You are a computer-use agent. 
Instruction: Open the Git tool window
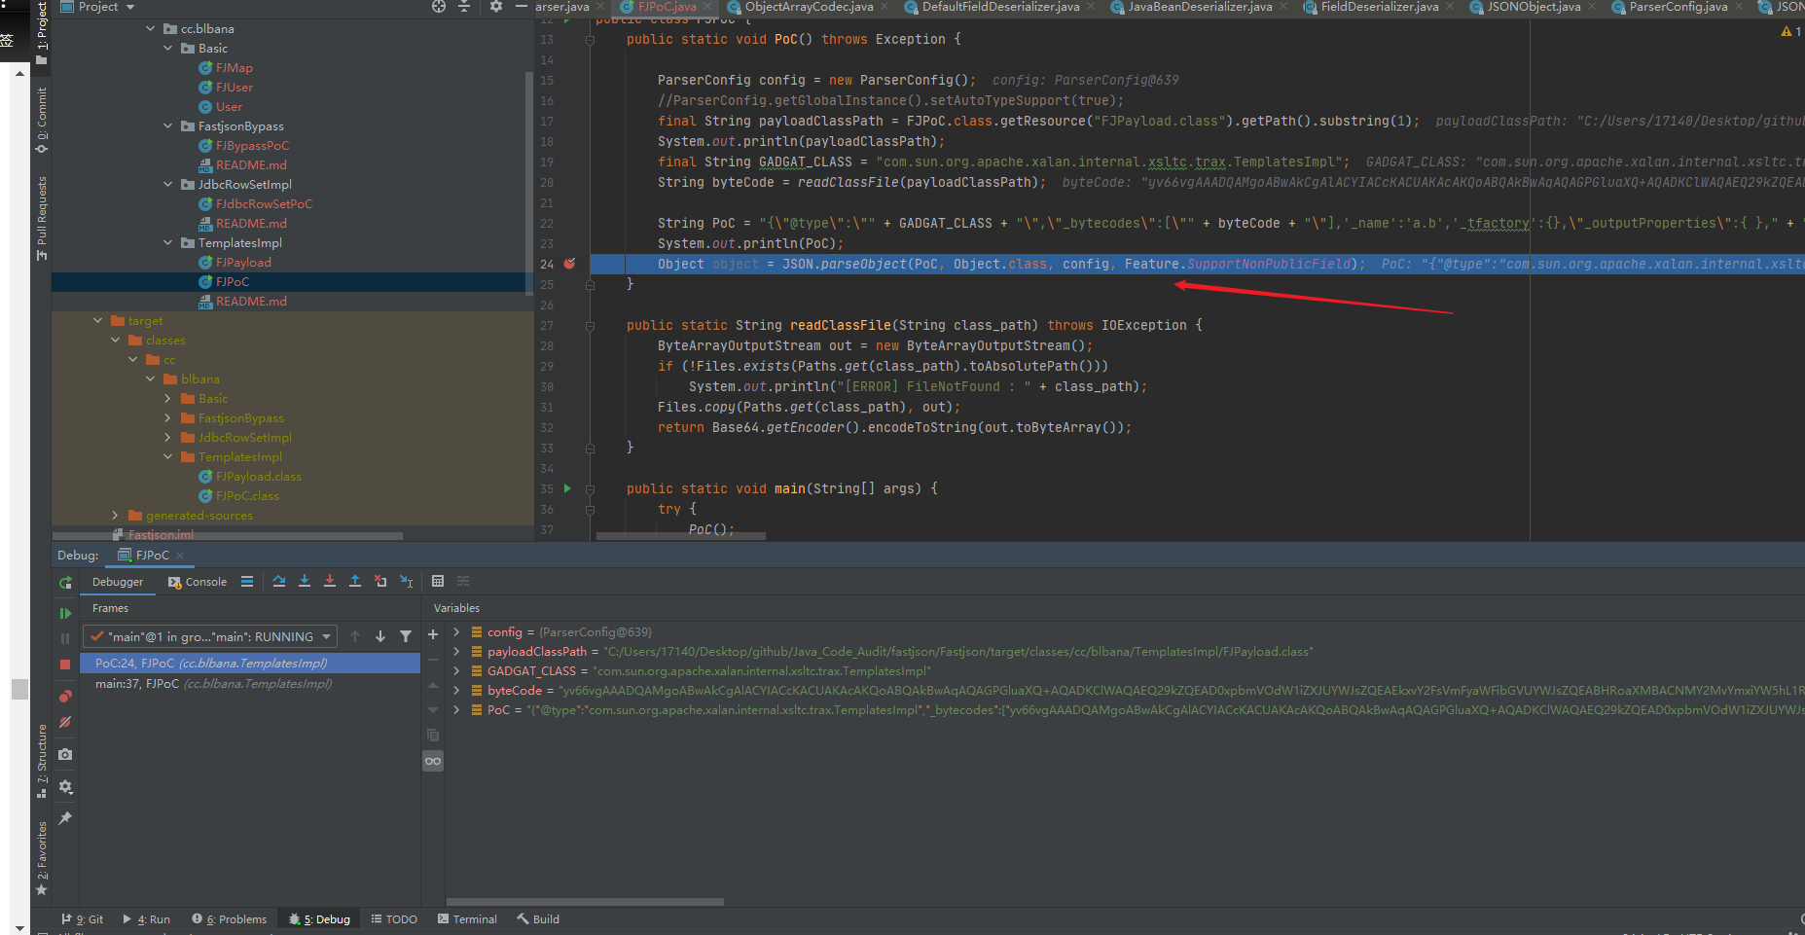[x=82, y=919]
